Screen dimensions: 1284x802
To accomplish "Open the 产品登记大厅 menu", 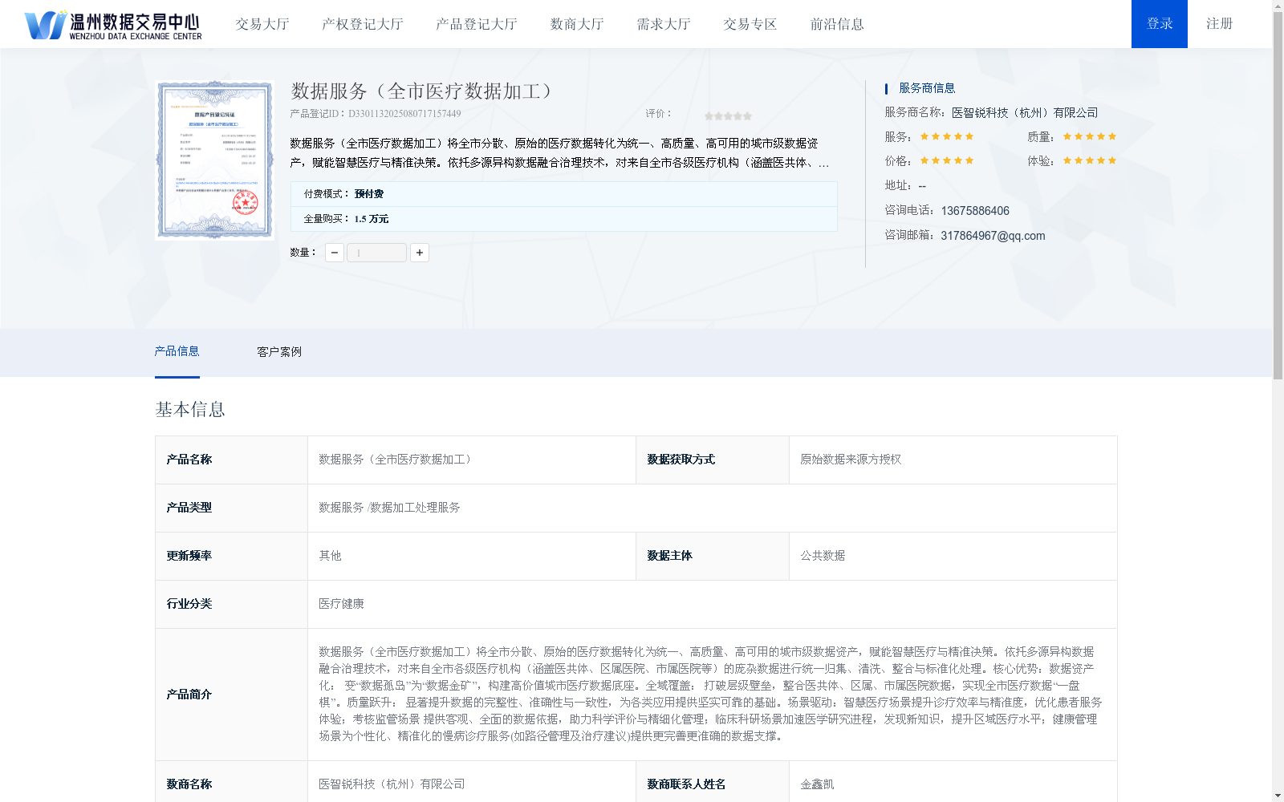I will (x=477, y=24).
